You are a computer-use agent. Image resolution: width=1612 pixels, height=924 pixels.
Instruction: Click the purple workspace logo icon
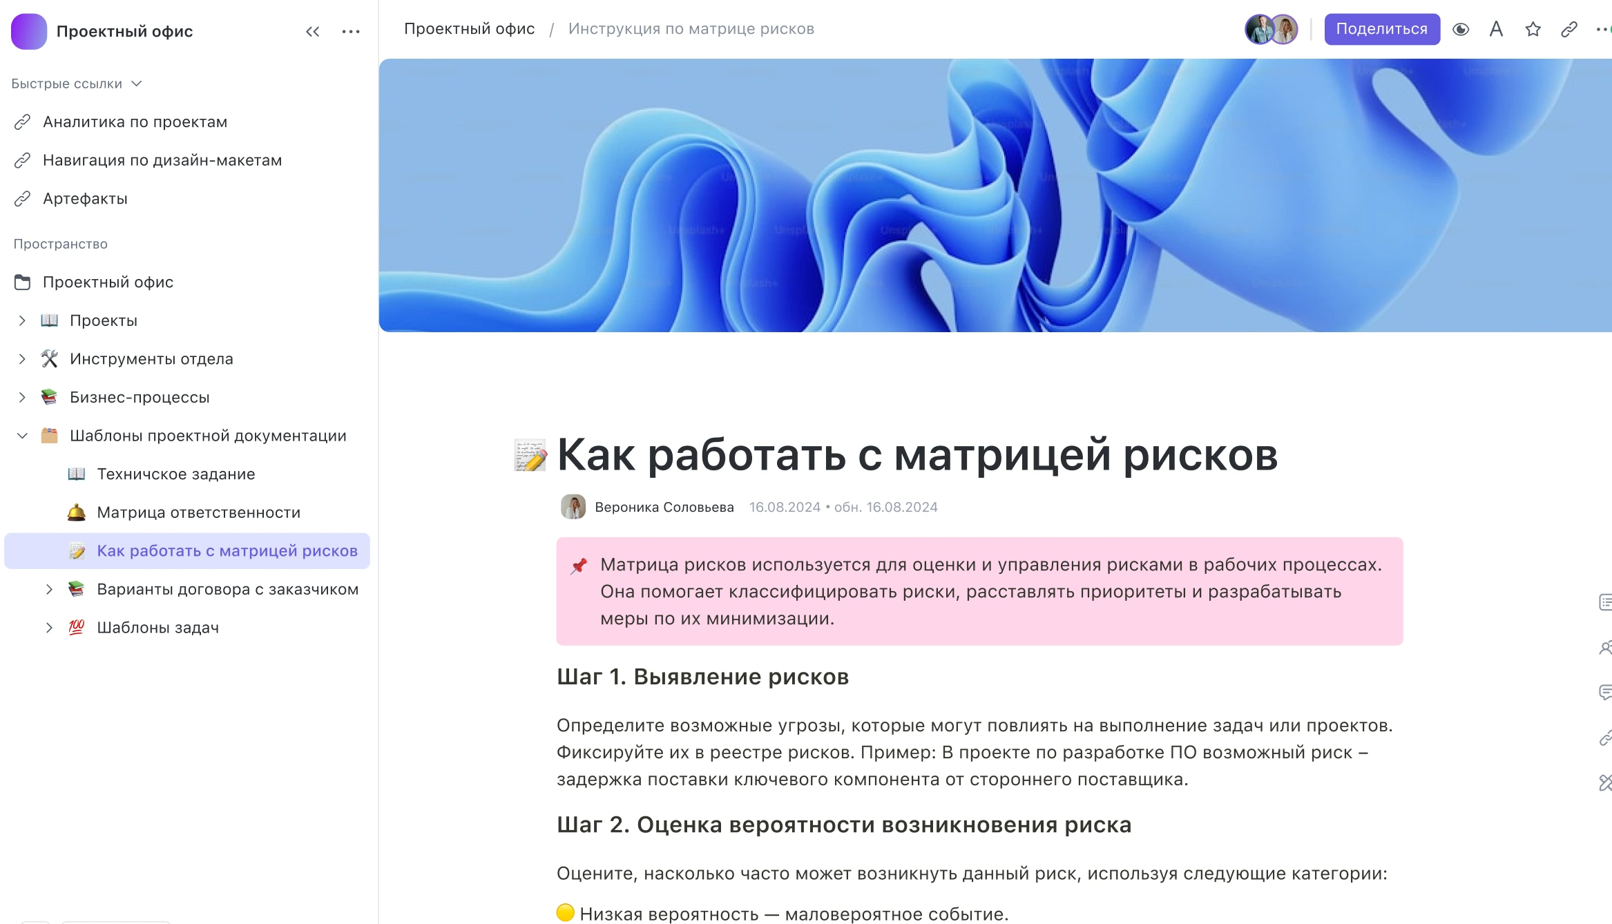click(29, 31)
